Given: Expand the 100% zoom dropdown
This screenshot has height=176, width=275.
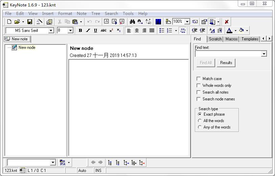Looking at the screenshot, I should click(187, 22).
